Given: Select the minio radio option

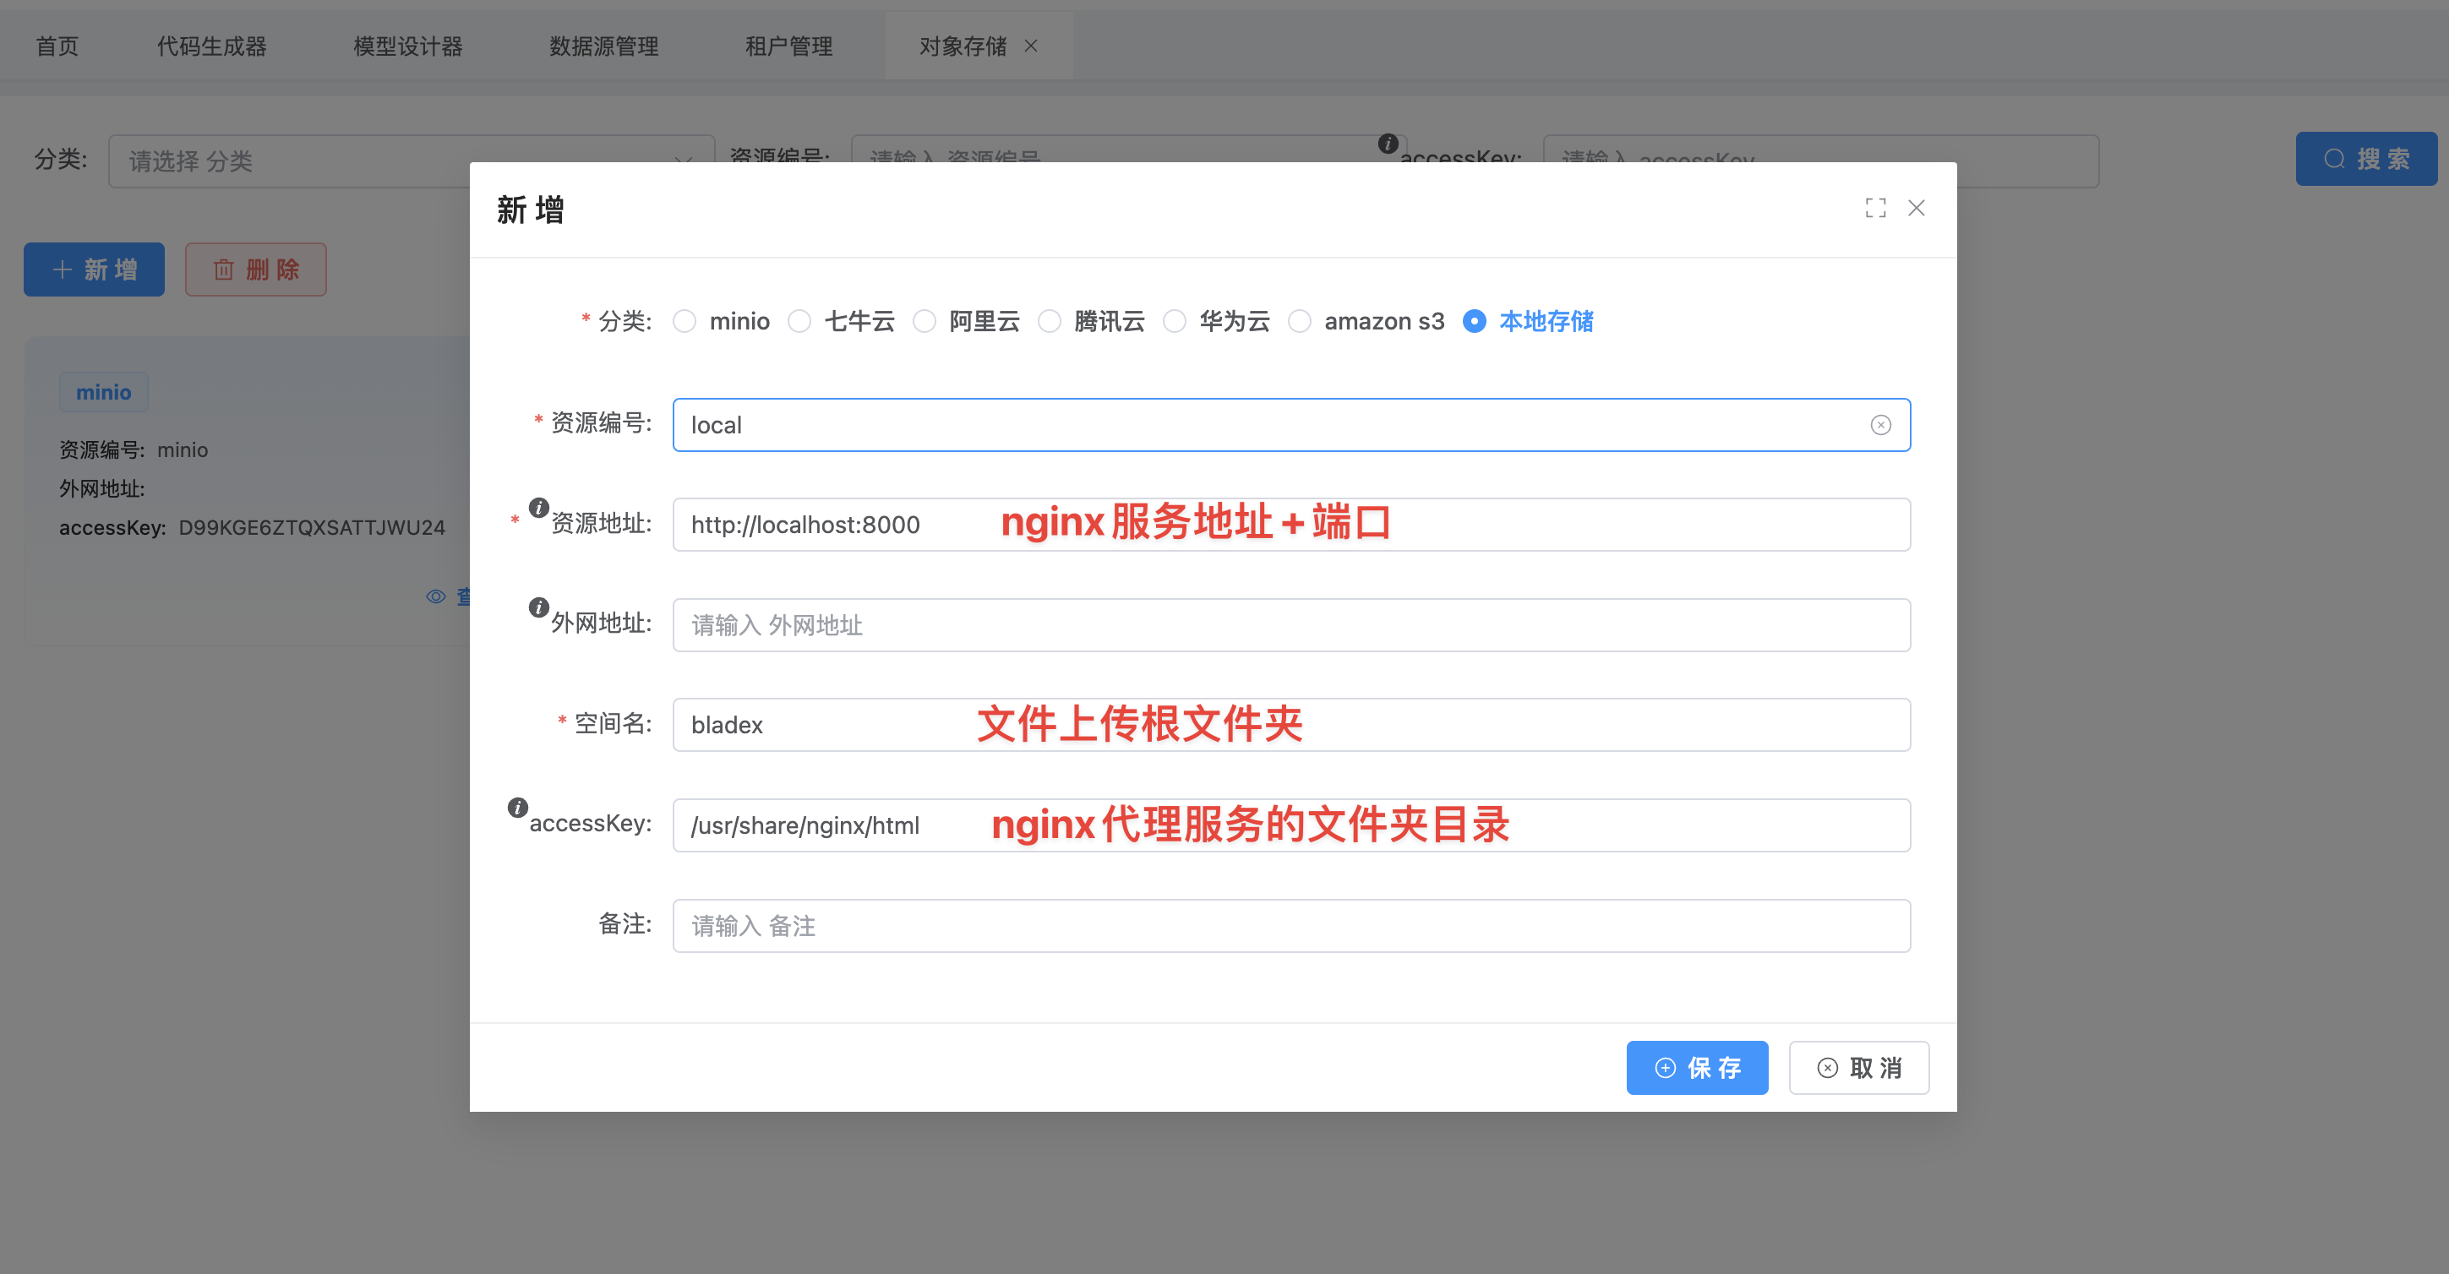Looking at the screenshot, I should (685, 321).
